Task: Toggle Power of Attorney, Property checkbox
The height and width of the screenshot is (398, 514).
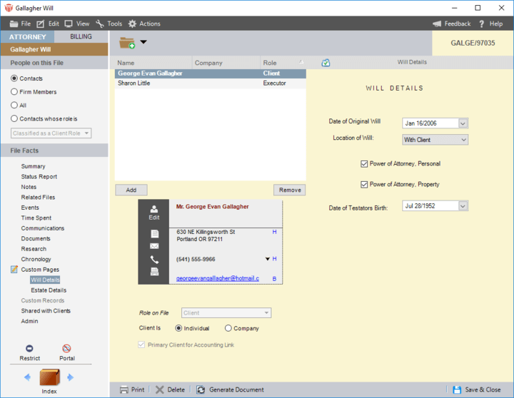Action: click(365, 185)
